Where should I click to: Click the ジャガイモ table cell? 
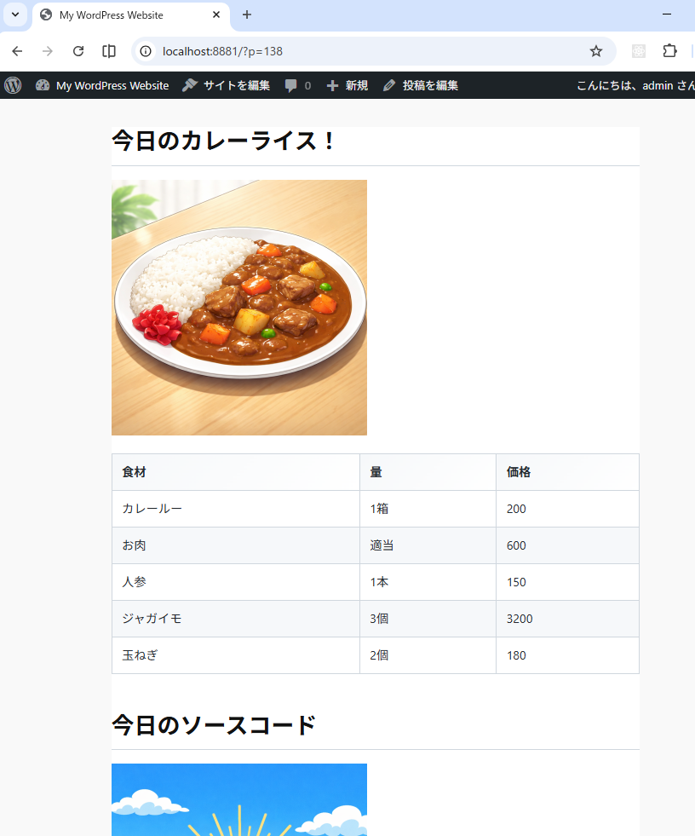click(236, 619)
